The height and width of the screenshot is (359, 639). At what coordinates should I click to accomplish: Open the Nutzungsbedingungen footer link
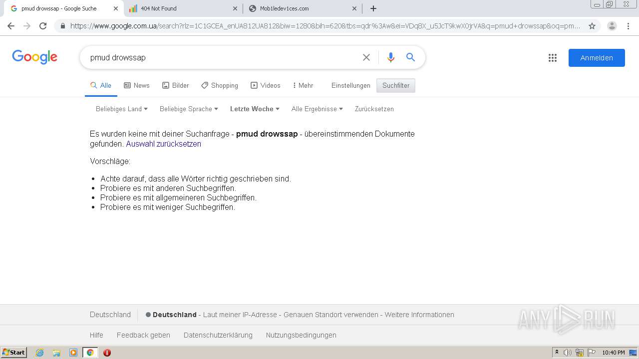(x=301, y=335)
